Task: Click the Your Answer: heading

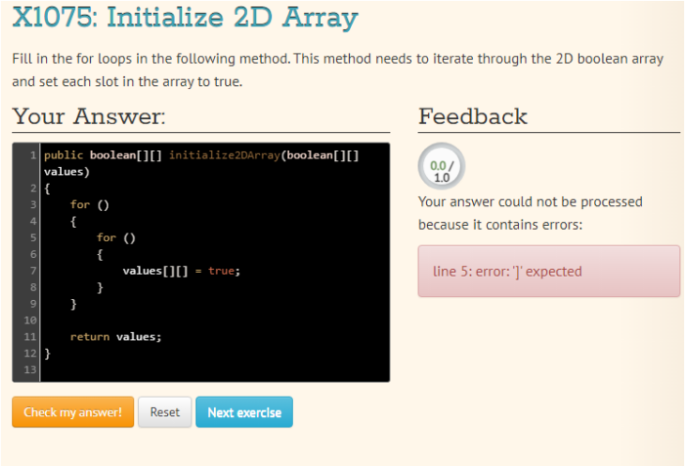Action: 89,116
